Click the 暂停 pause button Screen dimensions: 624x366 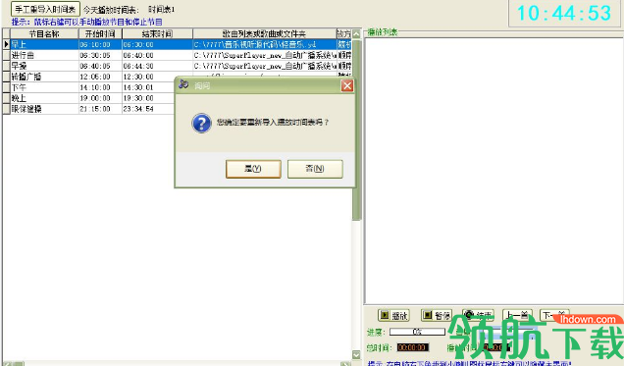click(437, 316)
